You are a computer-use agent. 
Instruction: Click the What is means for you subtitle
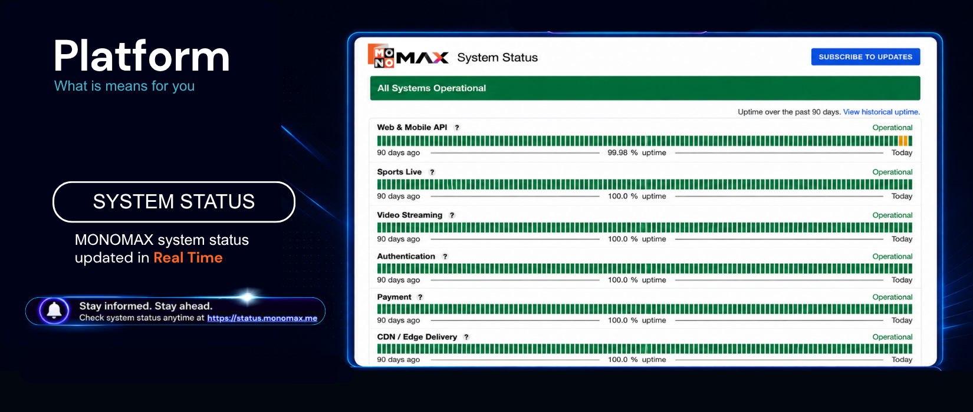pyautogui.click(x=124, y=86)
